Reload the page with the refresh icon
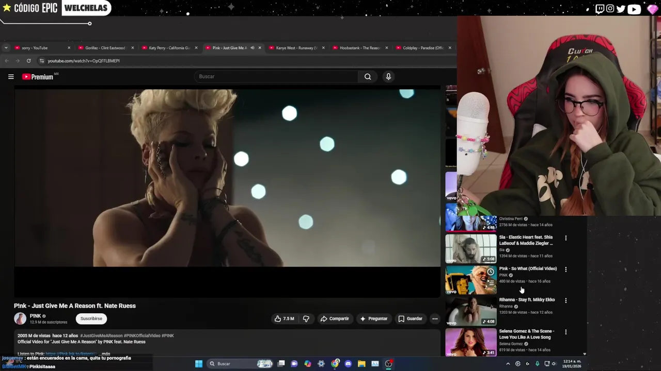Image resolution: width=661 pixels, height=371 pixels. pyautogui.click(x=28, y=61)
